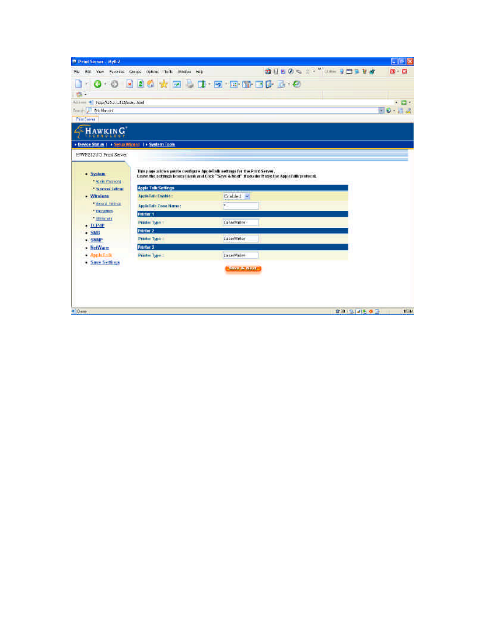Open the Groups menu
486x629 pixels.
(x=136, y=72)
